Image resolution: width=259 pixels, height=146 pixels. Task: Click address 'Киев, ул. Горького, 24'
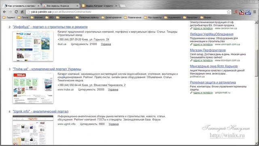pos(96,40)
